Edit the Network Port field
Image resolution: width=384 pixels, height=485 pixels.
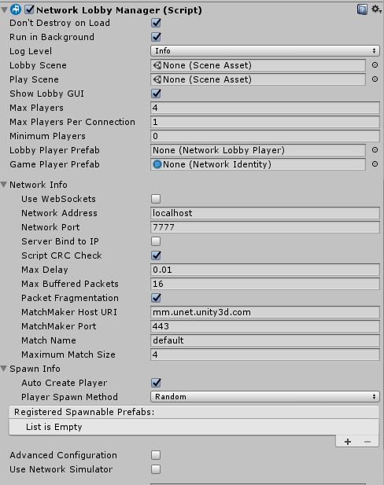click(x=265, y=227)
